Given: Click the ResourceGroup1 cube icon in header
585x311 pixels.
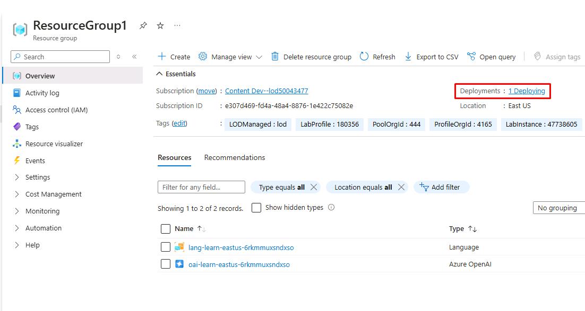Looking at the screenshot, I should 20,30.
